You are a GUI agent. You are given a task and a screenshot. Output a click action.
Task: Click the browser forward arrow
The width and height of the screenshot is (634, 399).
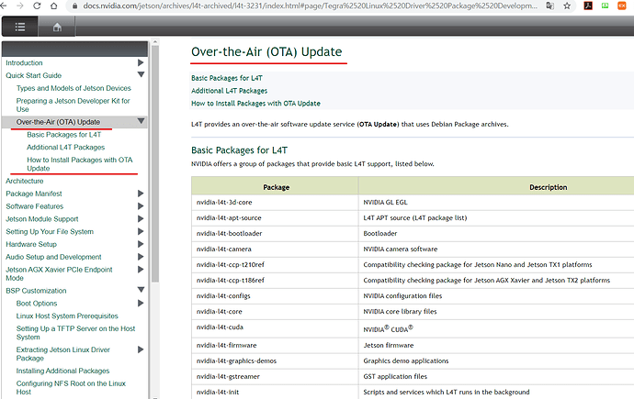tap(19, 6)
